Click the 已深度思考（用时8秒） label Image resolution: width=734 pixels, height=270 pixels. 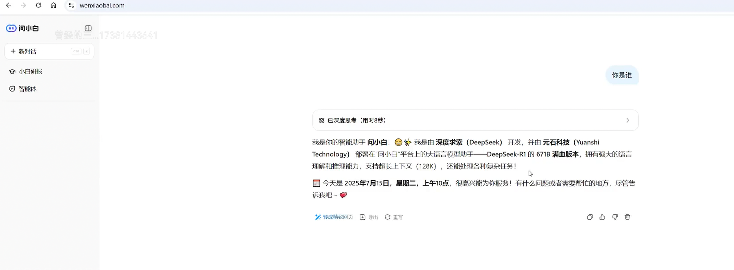357,120
